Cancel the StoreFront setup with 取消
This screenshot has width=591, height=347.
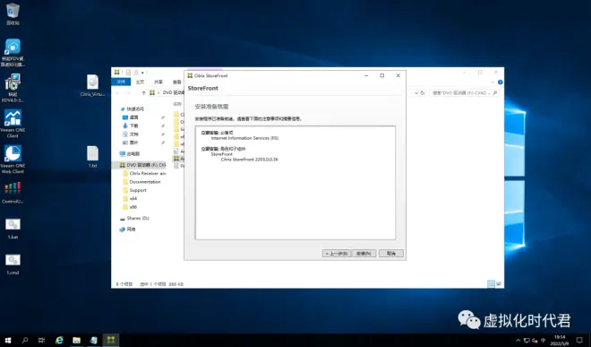(x=390, y=254)
